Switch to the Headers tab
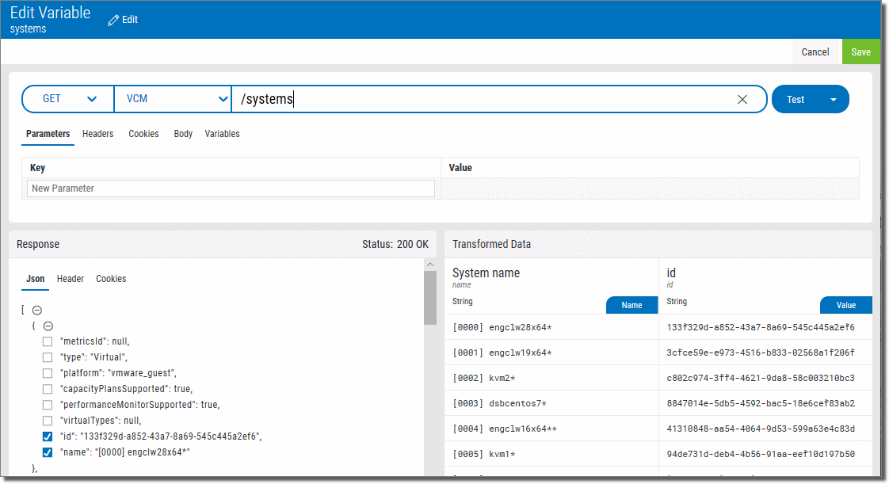The width and height of the screenshot is (889, 484). coord(97,134)
